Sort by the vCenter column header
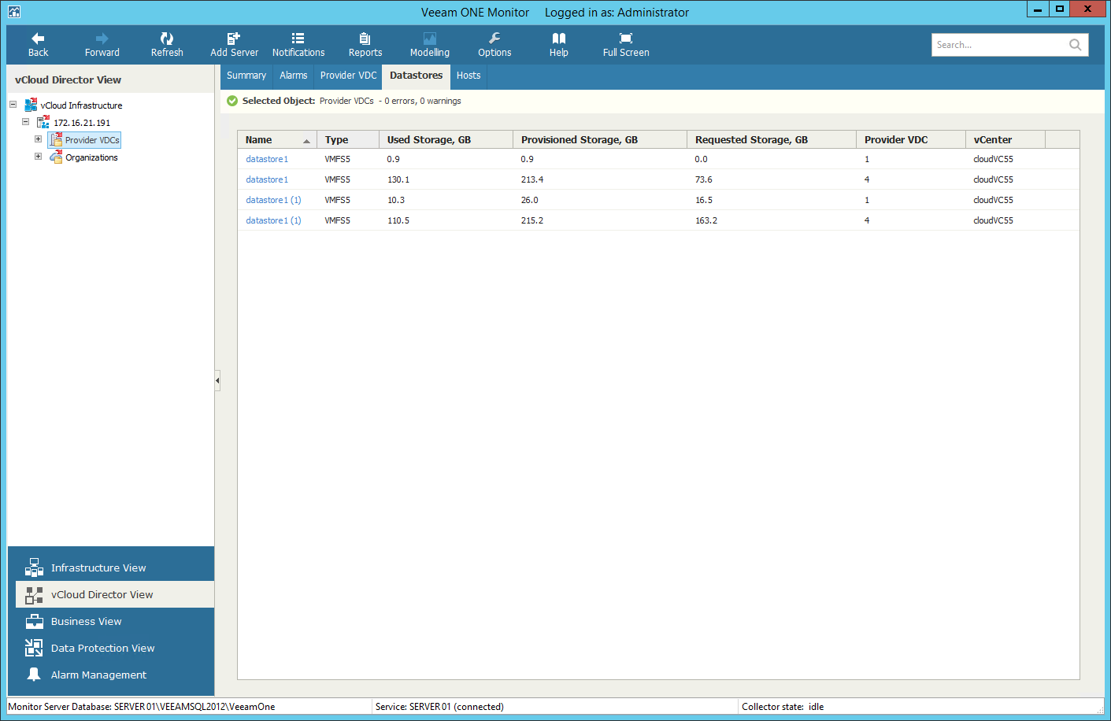Screen dimensions: 1111x721 1005,139
